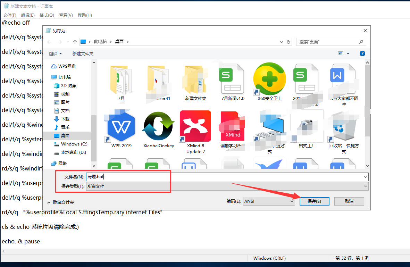Click the 保存(S) button
Screen dimensions: 410x267
(314, 201)
